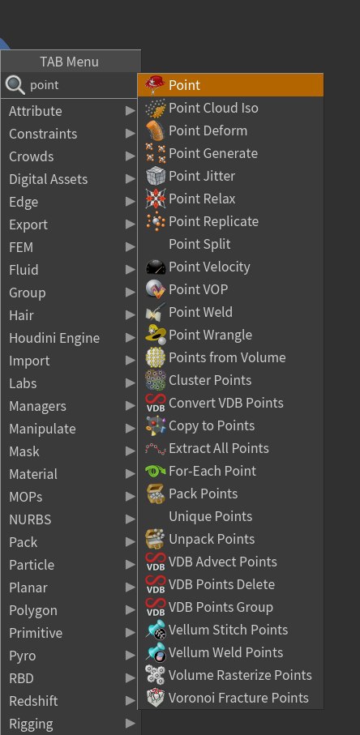Choose the Point Jitter cube icon
Screen dimensions: 360x735
156,176
